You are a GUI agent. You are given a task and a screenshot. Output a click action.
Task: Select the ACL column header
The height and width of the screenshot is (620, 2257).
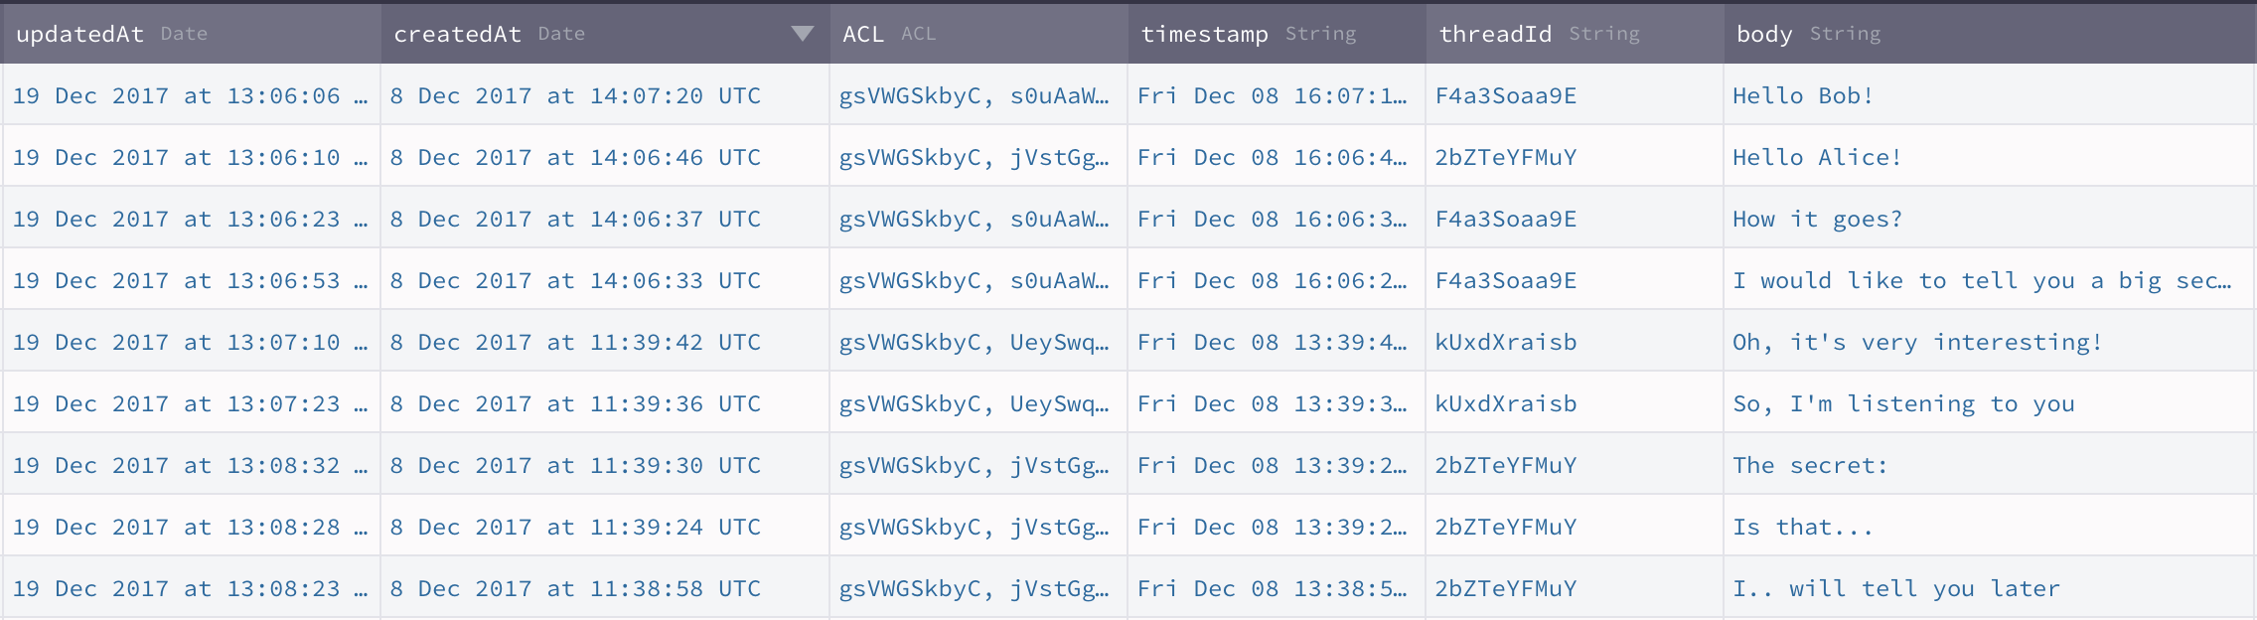click(978, 34)
